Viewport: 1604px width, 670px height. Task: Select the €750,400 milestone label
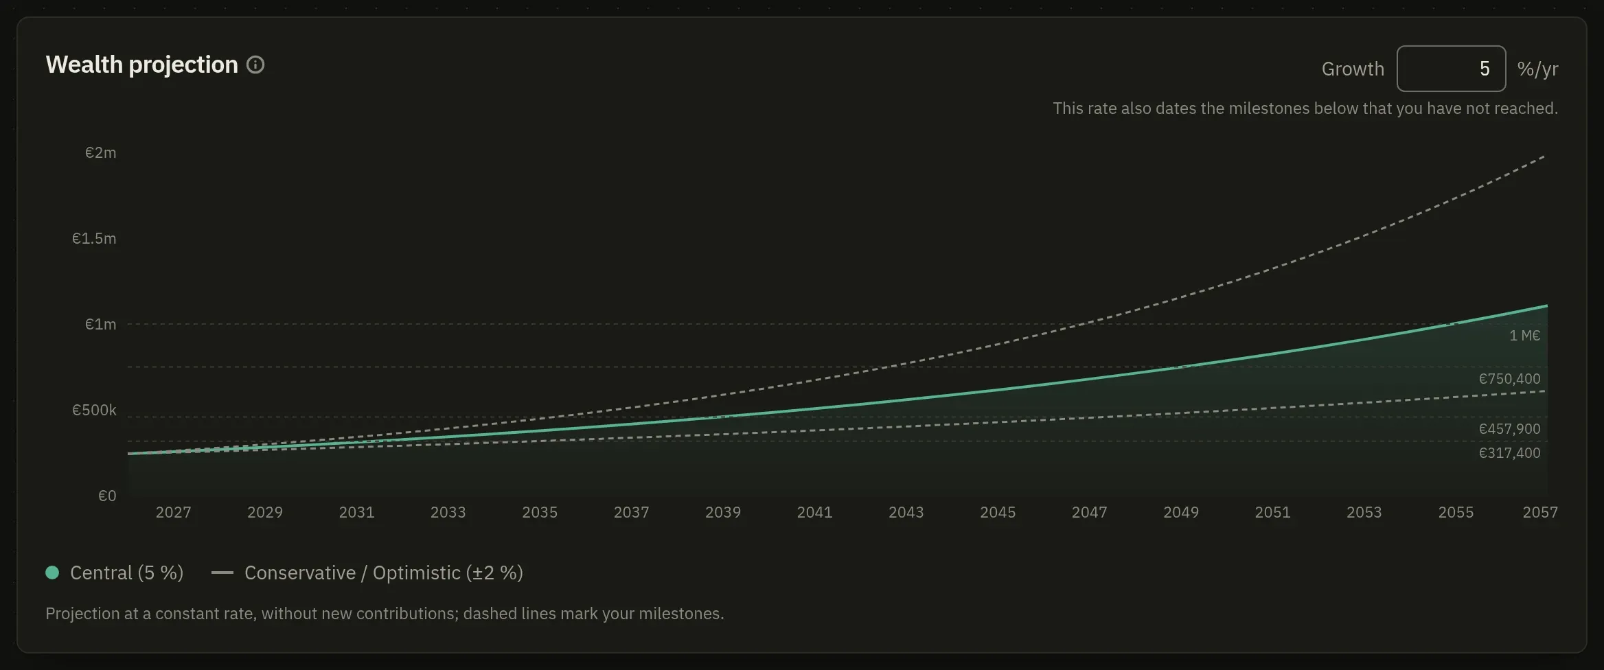pyautogui.click(x=1509, y=378)
